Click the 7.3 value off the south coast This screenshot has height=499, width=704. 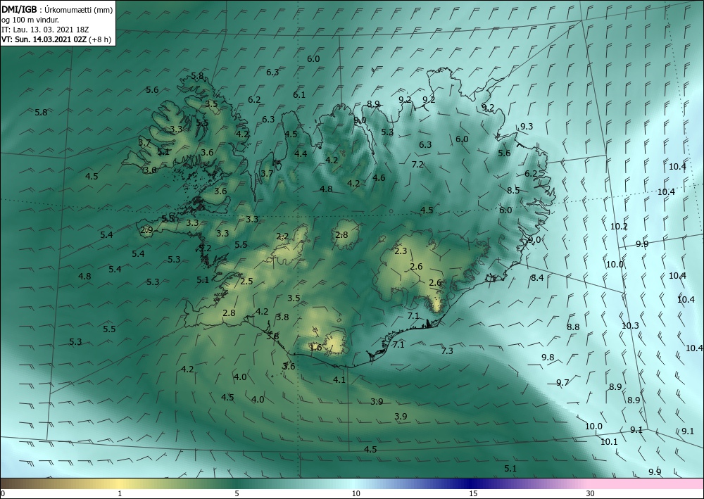point(447,351)
